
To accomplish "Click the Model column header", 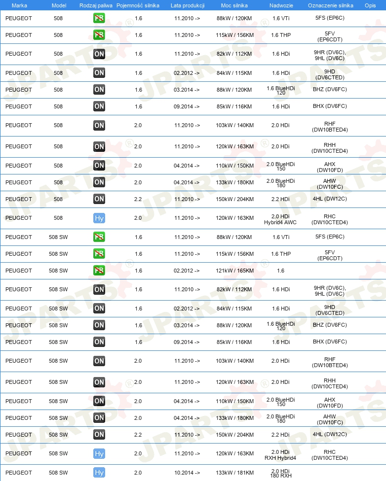I will (x=59, y=5).
